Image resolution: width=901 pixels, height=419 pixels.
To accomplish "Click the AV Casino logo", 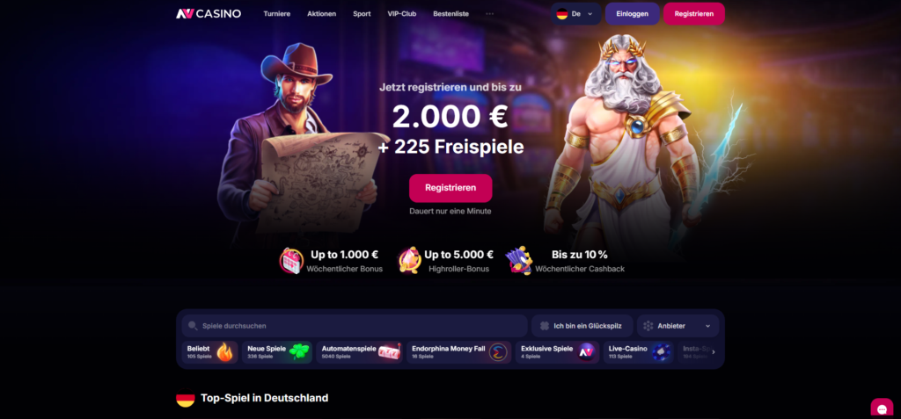I will point(209,14).
